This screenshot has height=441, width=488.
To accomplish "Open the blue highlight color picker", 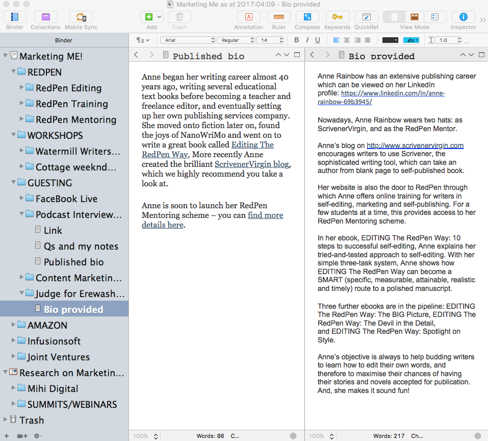I will coord(411,40).
